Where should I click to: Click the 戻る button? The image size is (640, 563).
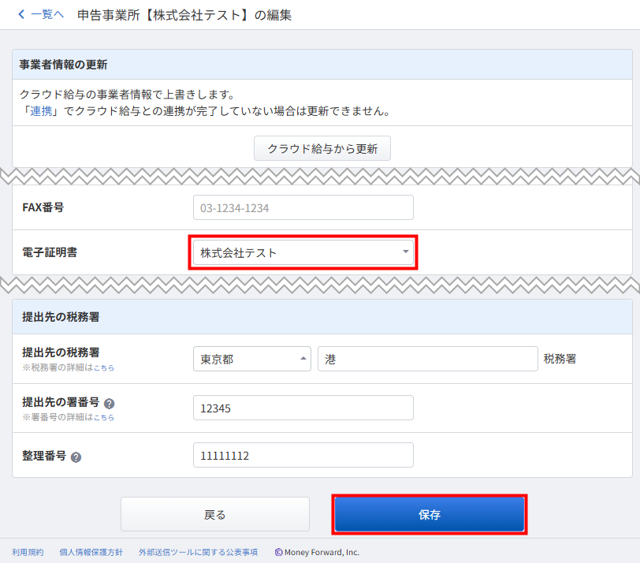pyautogui.click(x=215, y=514)
